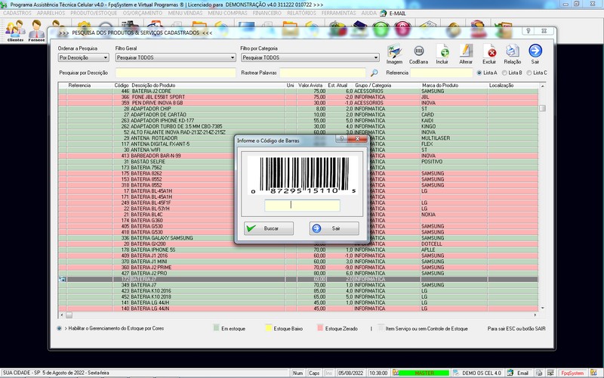Click the barcode number input field
The image size is (604, 378).
tap(303, 205)
